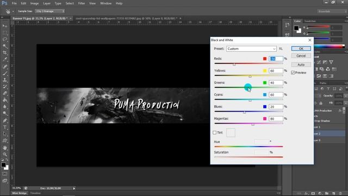Select the History Brush tool
Screen dimensions: 348x196
5,87
